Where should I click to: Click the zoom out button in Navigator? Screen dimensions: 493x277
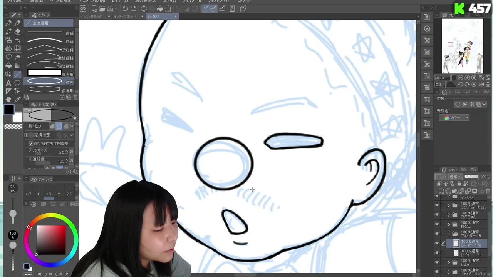[461, 78]
